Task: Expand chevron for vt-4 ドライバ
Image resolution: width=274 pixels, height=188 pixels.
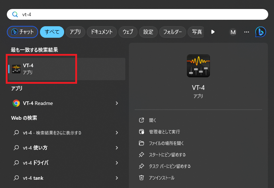Action: pyautogui.click(x=117, y=163)
